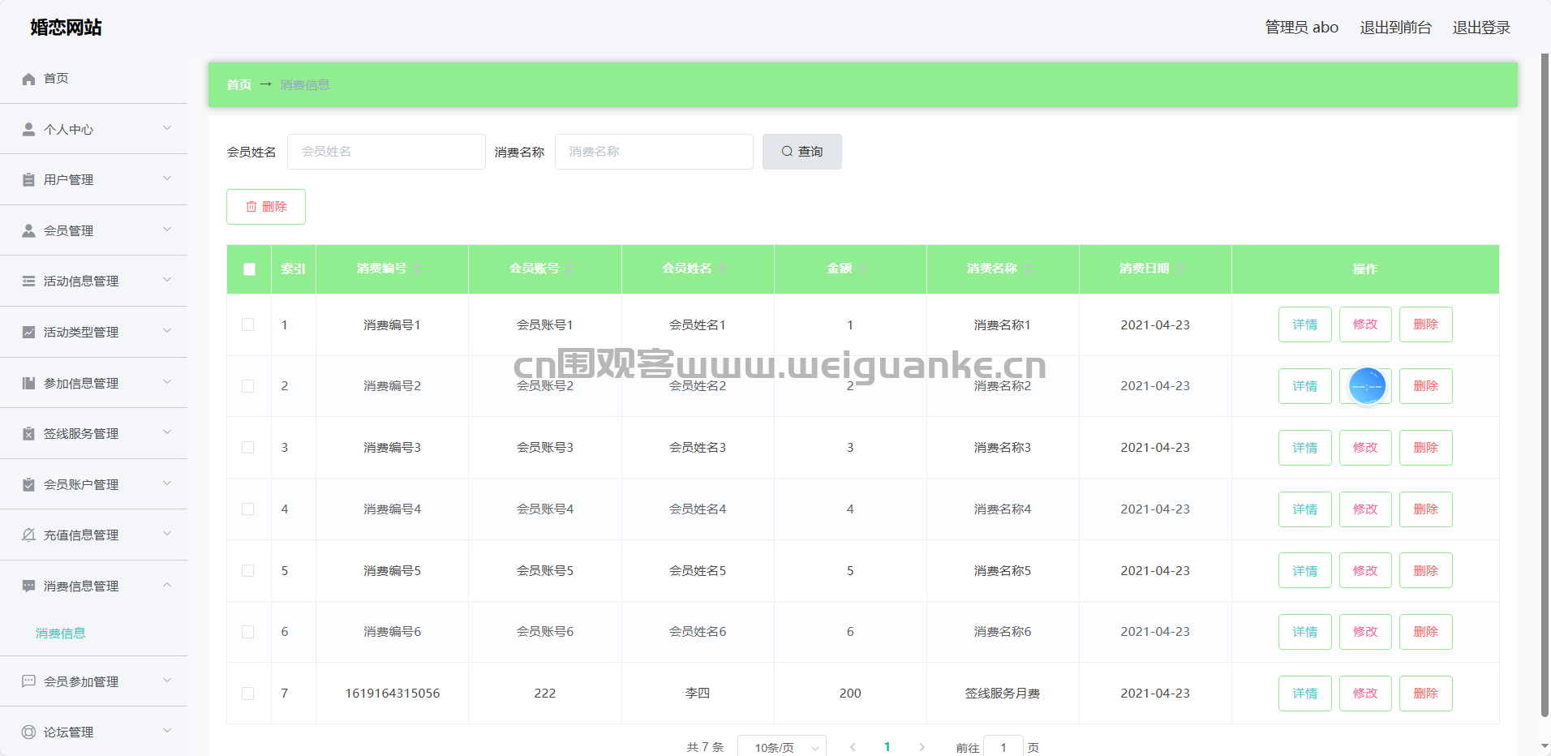This screenshot has height=756, width=1551.
Task: Click the 用户管理 clipboard icon
Action: click(x=28, y=180)
